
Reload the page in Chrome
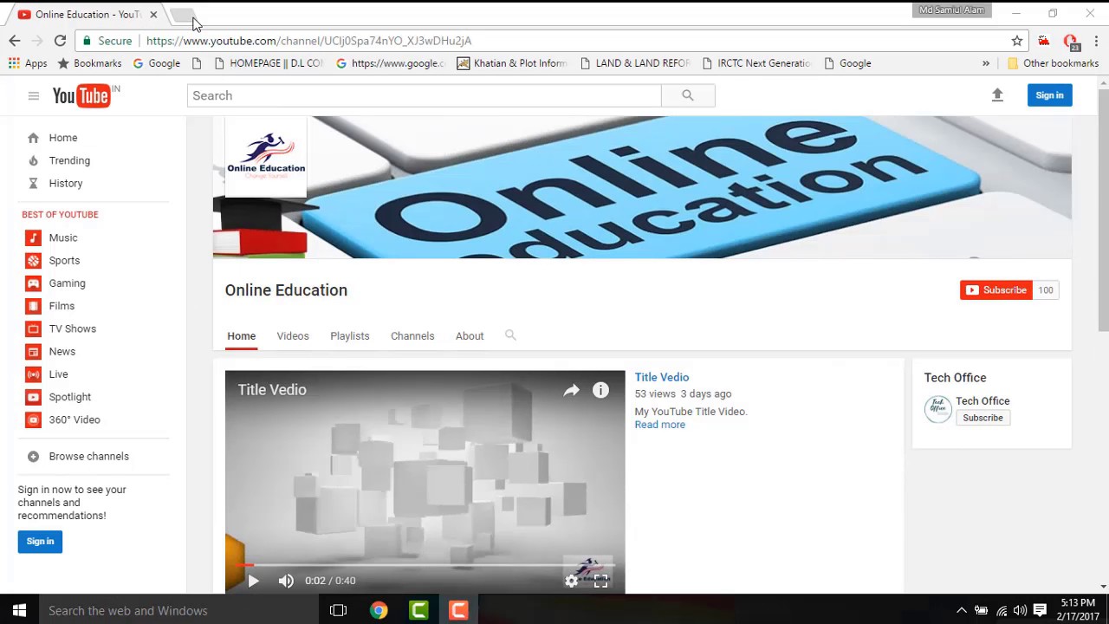(x=60, y=41)
